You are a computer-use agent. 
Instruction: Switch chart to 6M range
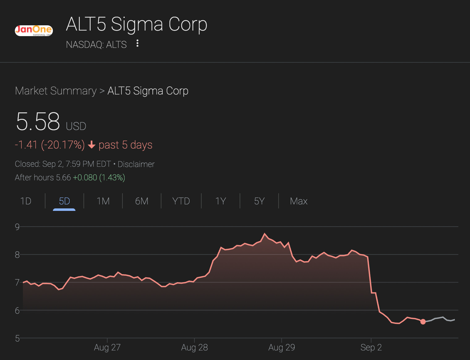coord(142,201)
